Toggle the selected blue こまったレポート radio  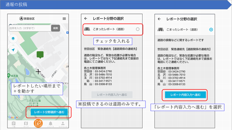211,29
